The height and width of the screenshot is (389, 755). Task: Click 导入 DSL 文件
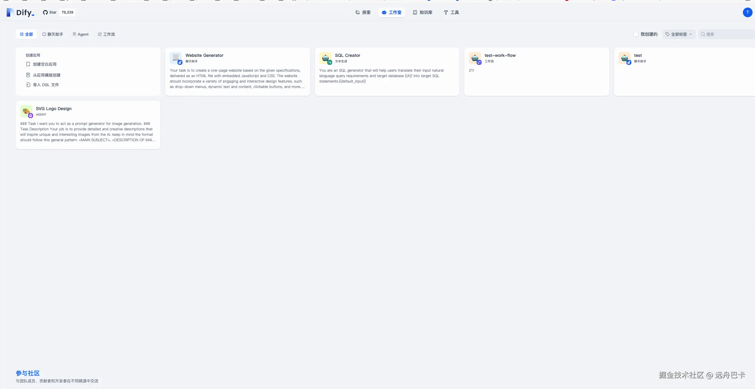[46, 85]
